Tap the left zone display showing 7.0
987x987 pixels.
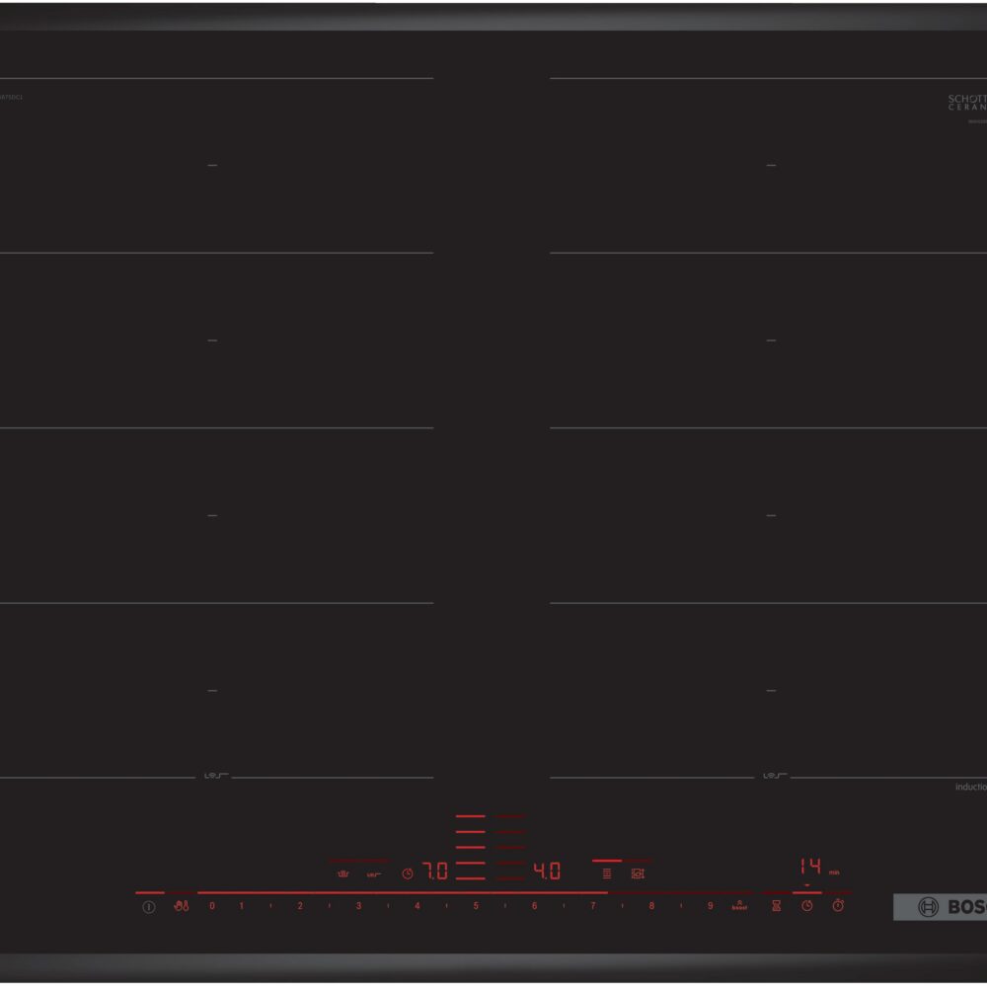435,872
